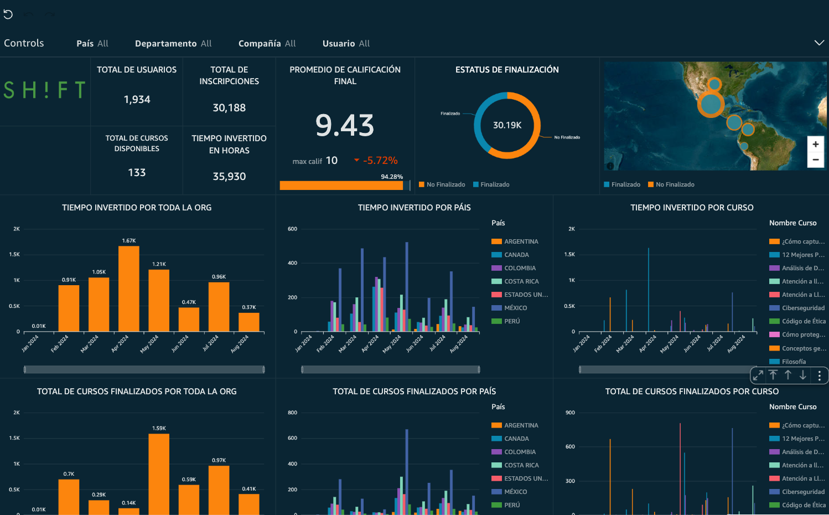Zoom out on the map with minus
The width and height of the screenshot is (829, 515).
(816, 159)
